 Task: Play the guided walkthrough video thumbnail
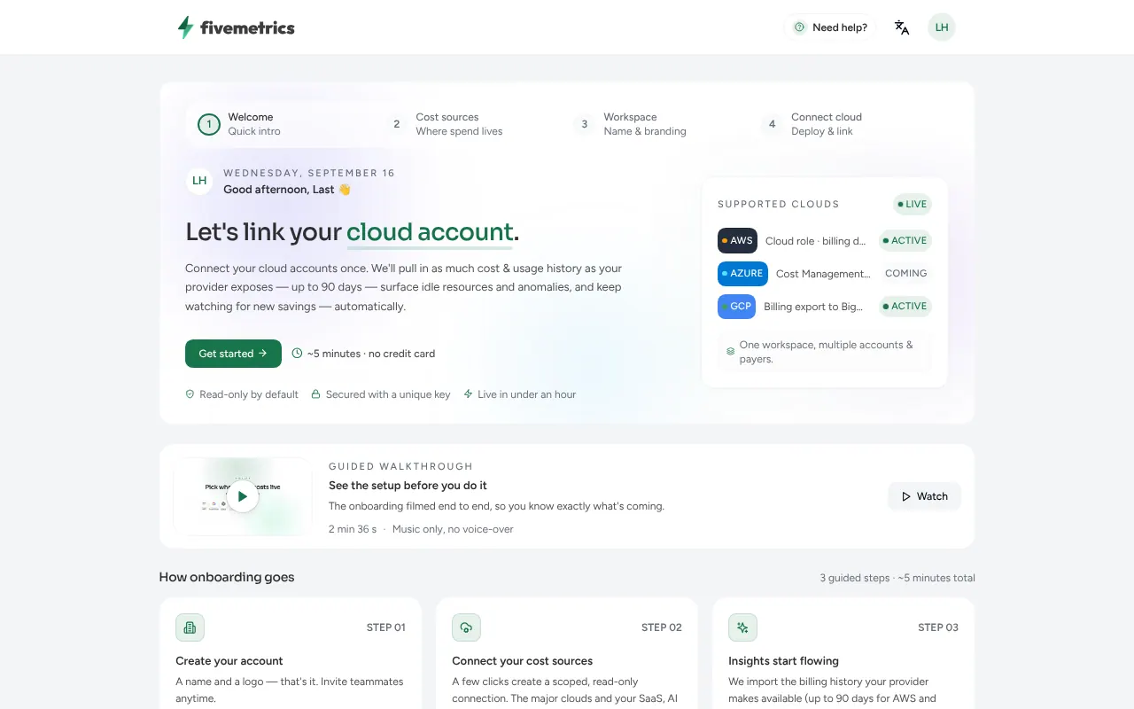243,496
